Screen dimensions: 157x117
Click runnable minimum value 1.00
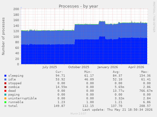(x=90, y=102)
